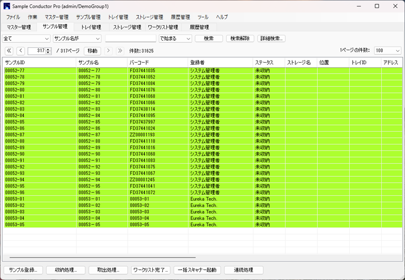The image size is (405, 280).
Task: Open the 1ページの件数 dropdown showing 100
Action: click(x=387, y=51)
